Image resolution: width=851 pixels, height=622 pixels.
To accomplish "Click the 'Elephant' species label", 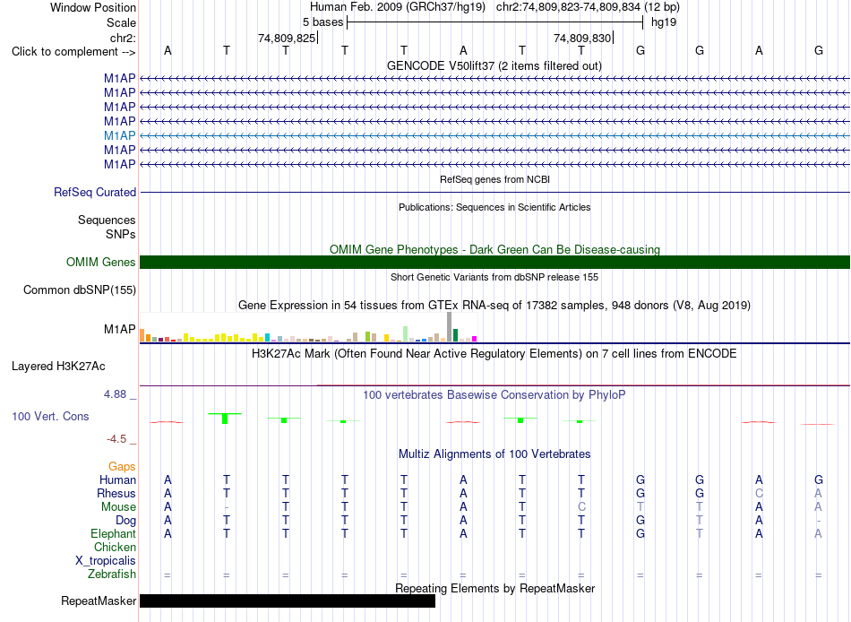I will (x=113, y=533).
